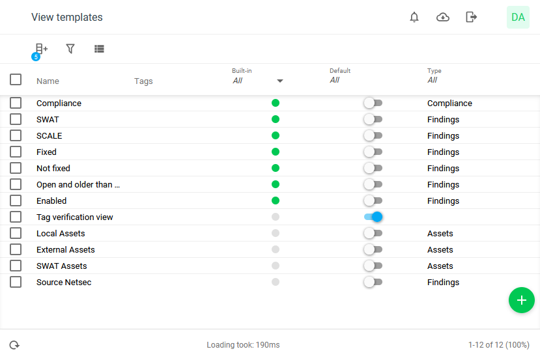Expand the Built-in filter dropdown arrow
The image size is (540, 360).
(280, 81)
